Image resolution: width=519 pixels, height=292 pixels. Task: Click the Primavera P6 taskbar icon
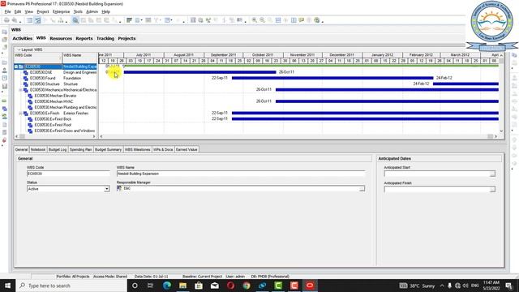click(310, 286)
